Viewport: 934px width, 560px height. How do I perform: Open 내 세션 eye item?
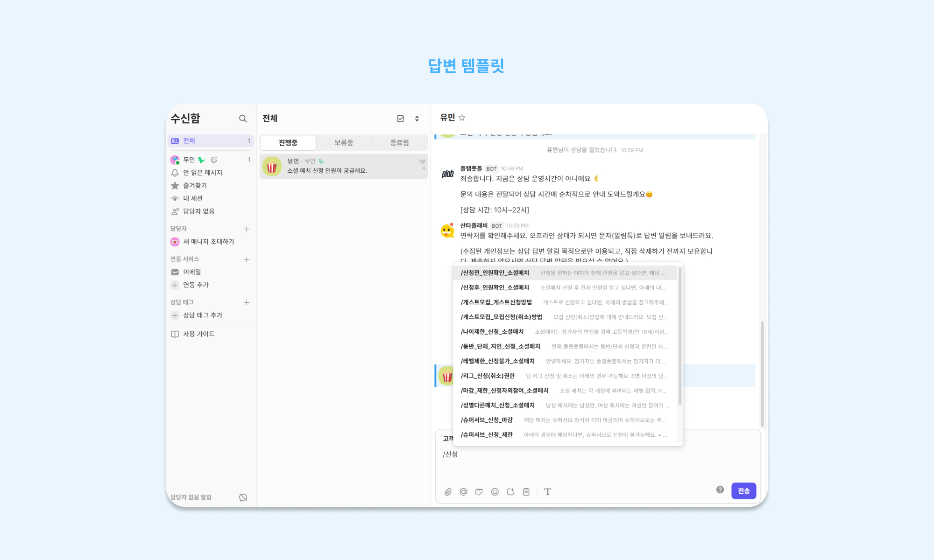point(211,198)
